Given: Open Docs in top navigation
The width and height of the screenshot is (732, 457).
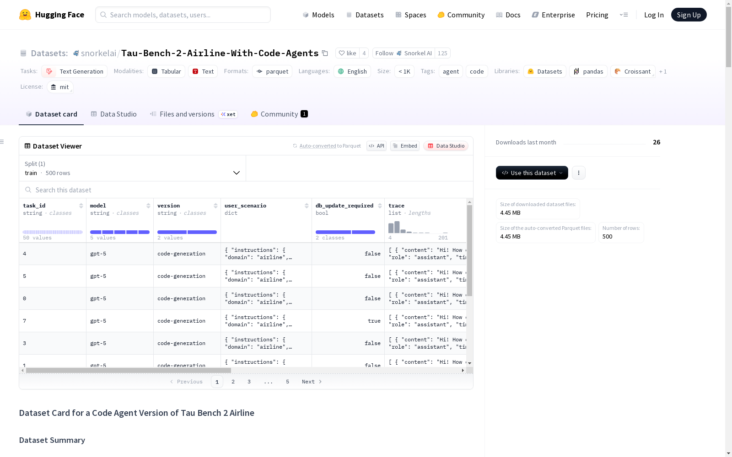Looking at the screenshot, I should [508, 15].
